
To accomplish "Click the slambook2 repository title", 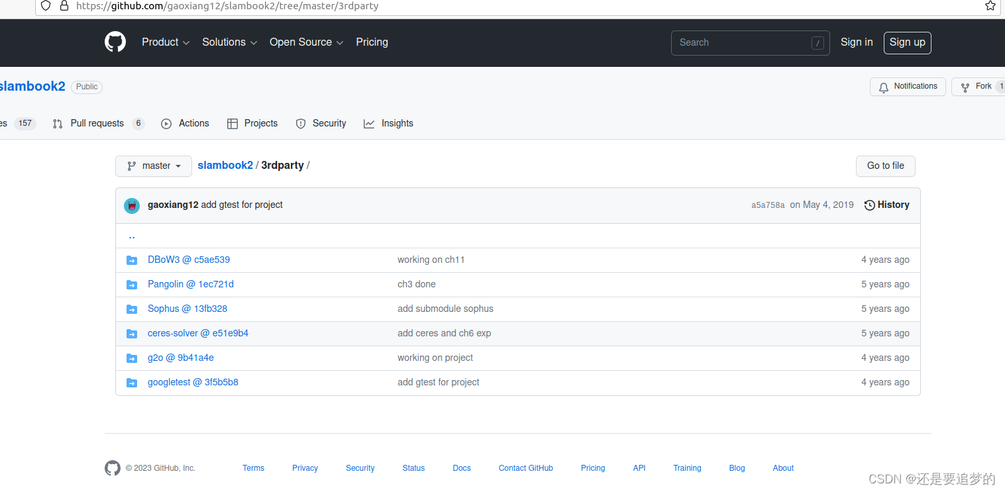I will tap(32, 87).
